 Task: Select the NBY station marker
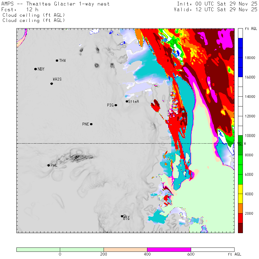click(x=35, y=69)
